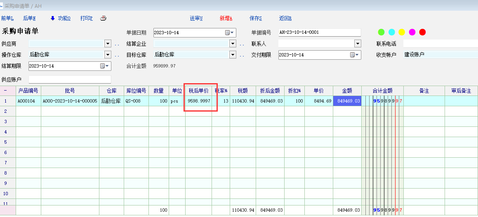Pick the green color dot
Viewport: 478px width, 217px height.
click(x=381, y=32)
